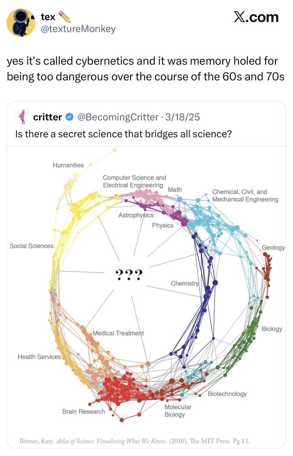The height and width of the screenshot is (456, 293).
Task: Select the Humanities label on the map
Action: (68, 165)
